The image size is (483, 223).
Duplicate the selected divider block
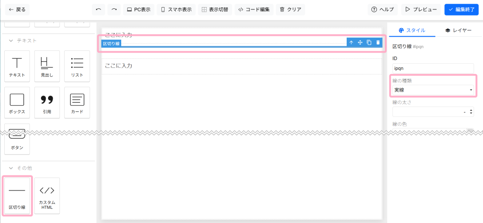coord(369,42)
